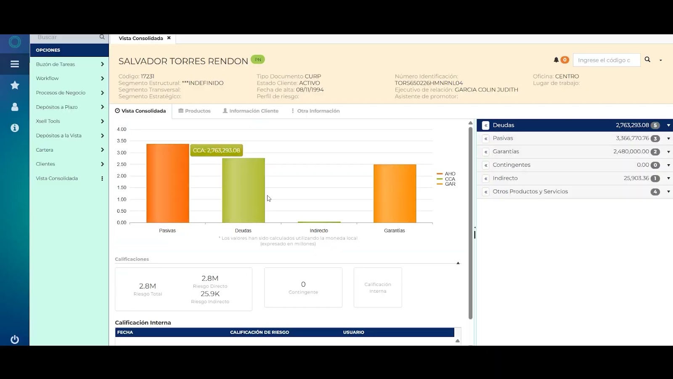Toggle CCA series in chart legend
The height and width of the screenshot is (379, 673).
coord(446,179)
